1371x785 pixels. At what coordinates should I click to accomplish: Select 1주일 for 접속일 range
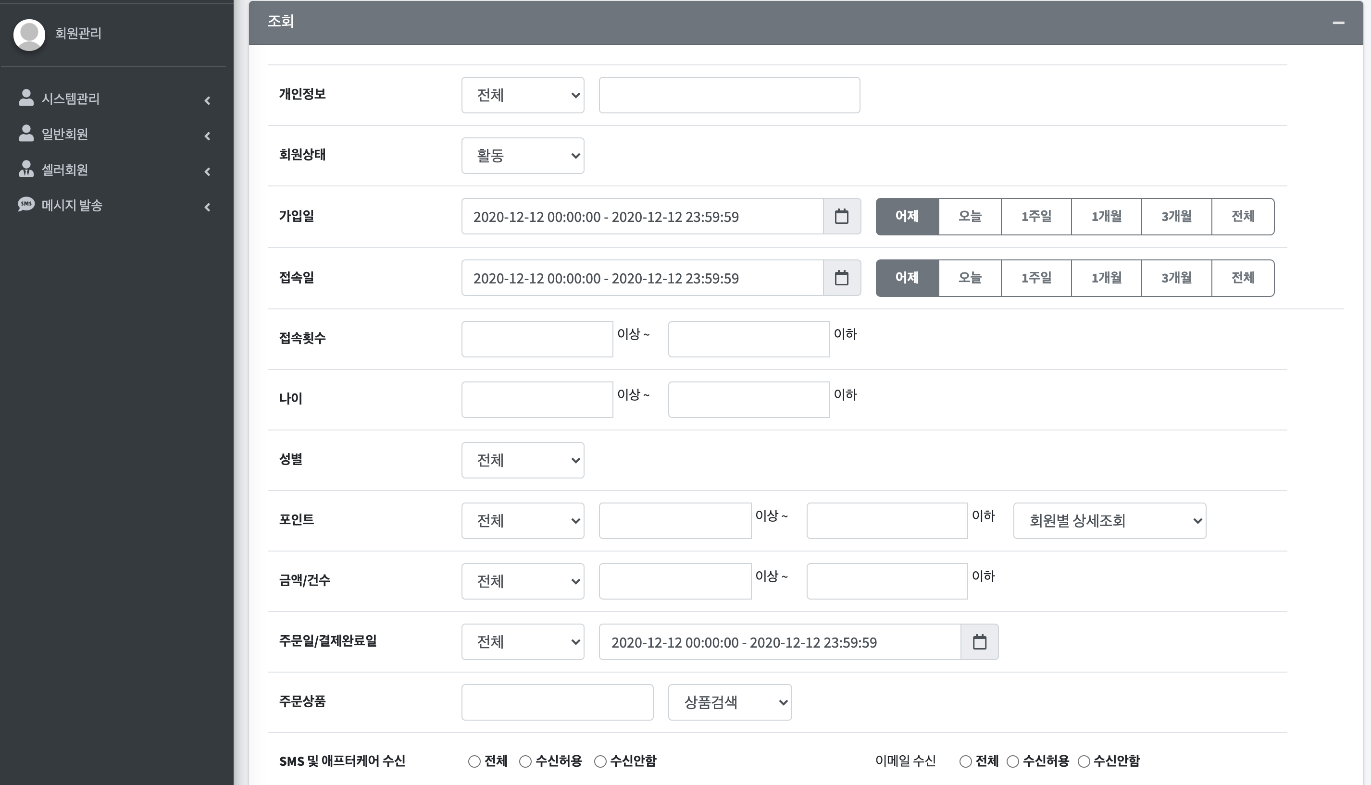pos(1036,278)
